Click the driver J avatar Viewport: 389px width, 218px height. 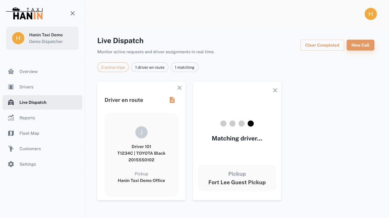click(x=141, y=132)
